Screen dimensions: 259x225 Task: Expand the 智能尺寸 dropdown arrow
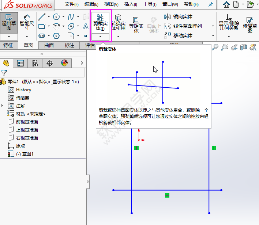[27, 37]
